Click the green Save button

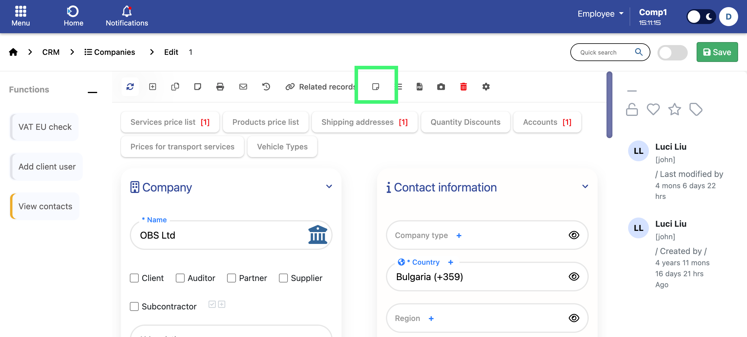point(717,52)
